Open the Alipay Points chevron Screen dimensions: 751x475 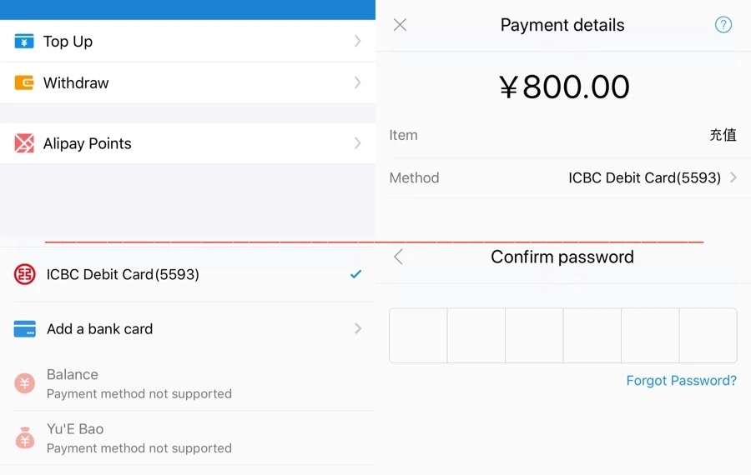tap(357, 143)
